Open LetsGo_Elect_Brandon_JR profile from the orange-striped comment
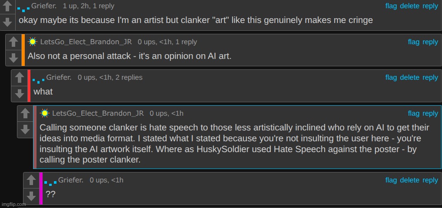This screenshot has width=442, height=208. (86, 42)
